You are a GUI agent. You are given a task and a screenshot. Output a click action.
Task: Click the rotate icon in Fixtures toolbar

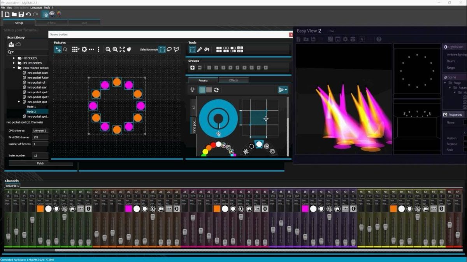point(65,49)
